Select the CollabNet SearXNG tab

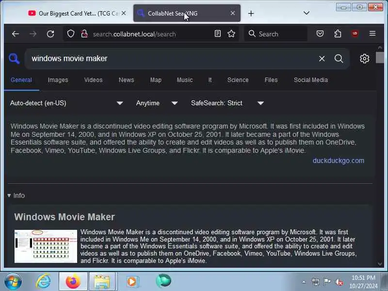(x=187, y=14)
